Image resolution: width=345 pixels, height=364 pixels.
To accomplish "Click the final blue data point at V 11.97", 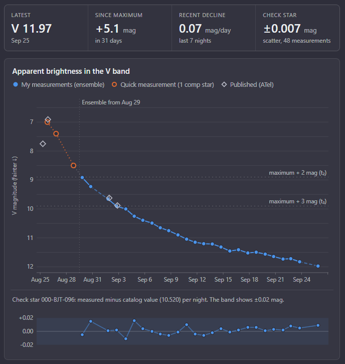I will 318,266.
